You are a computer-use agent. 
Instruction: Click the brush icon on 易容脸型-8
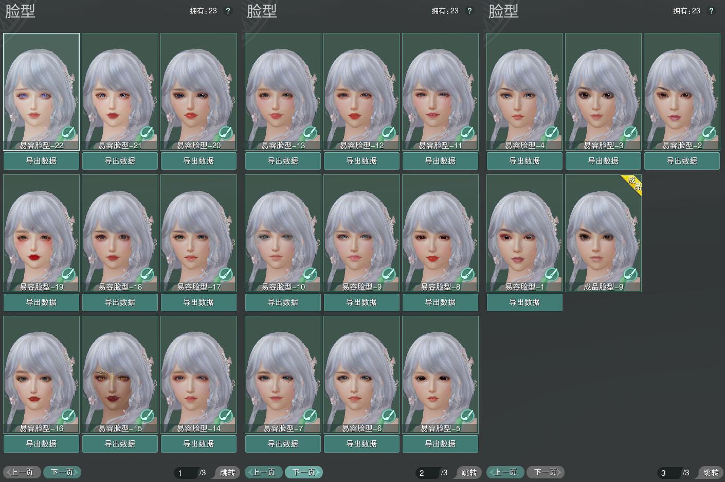[x=467, y=275]
